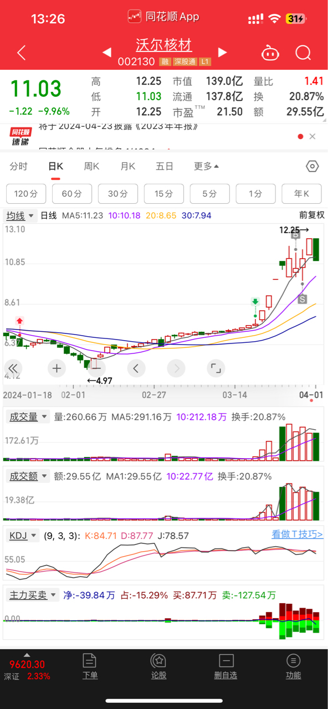The height and width of the screenshot is (709, 328).
Task: Change the 前复权 adjustment mode
Action: pos(311,215)
